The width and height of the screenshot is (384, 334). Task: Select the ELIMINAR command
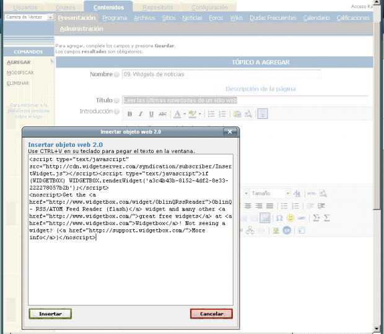(x=18, y=83)
